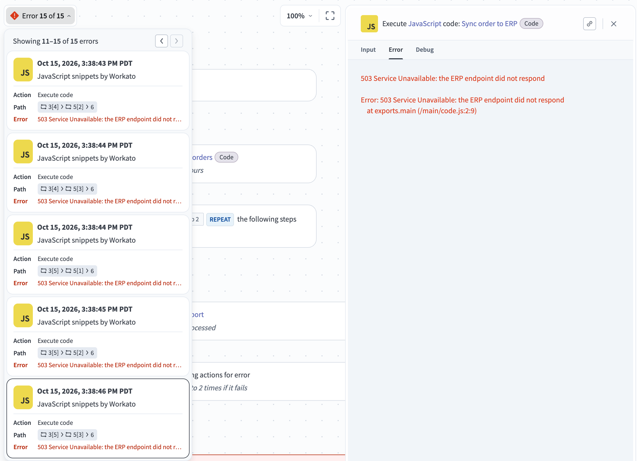
Task: Switch to the Input tab
Action: coord(368,50)
